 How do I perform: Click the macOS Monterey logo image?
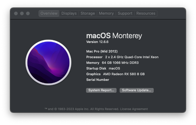point(49,62)
